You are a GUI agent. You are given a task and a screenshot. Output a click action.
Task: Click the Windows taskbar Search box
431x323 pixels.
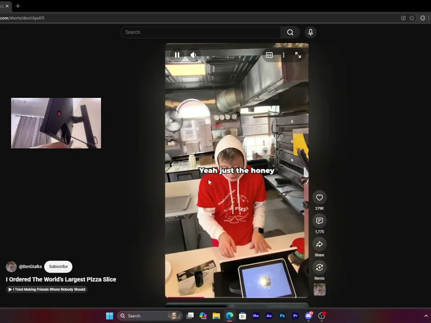(150, 316)
